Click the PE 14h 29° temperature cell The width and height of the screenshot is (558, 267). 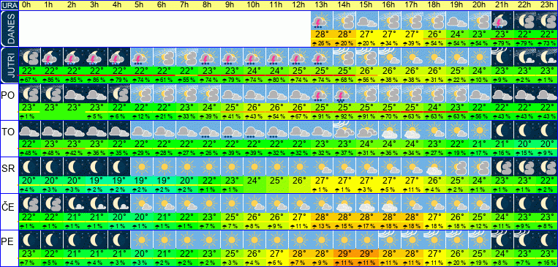tap(344, 254)
